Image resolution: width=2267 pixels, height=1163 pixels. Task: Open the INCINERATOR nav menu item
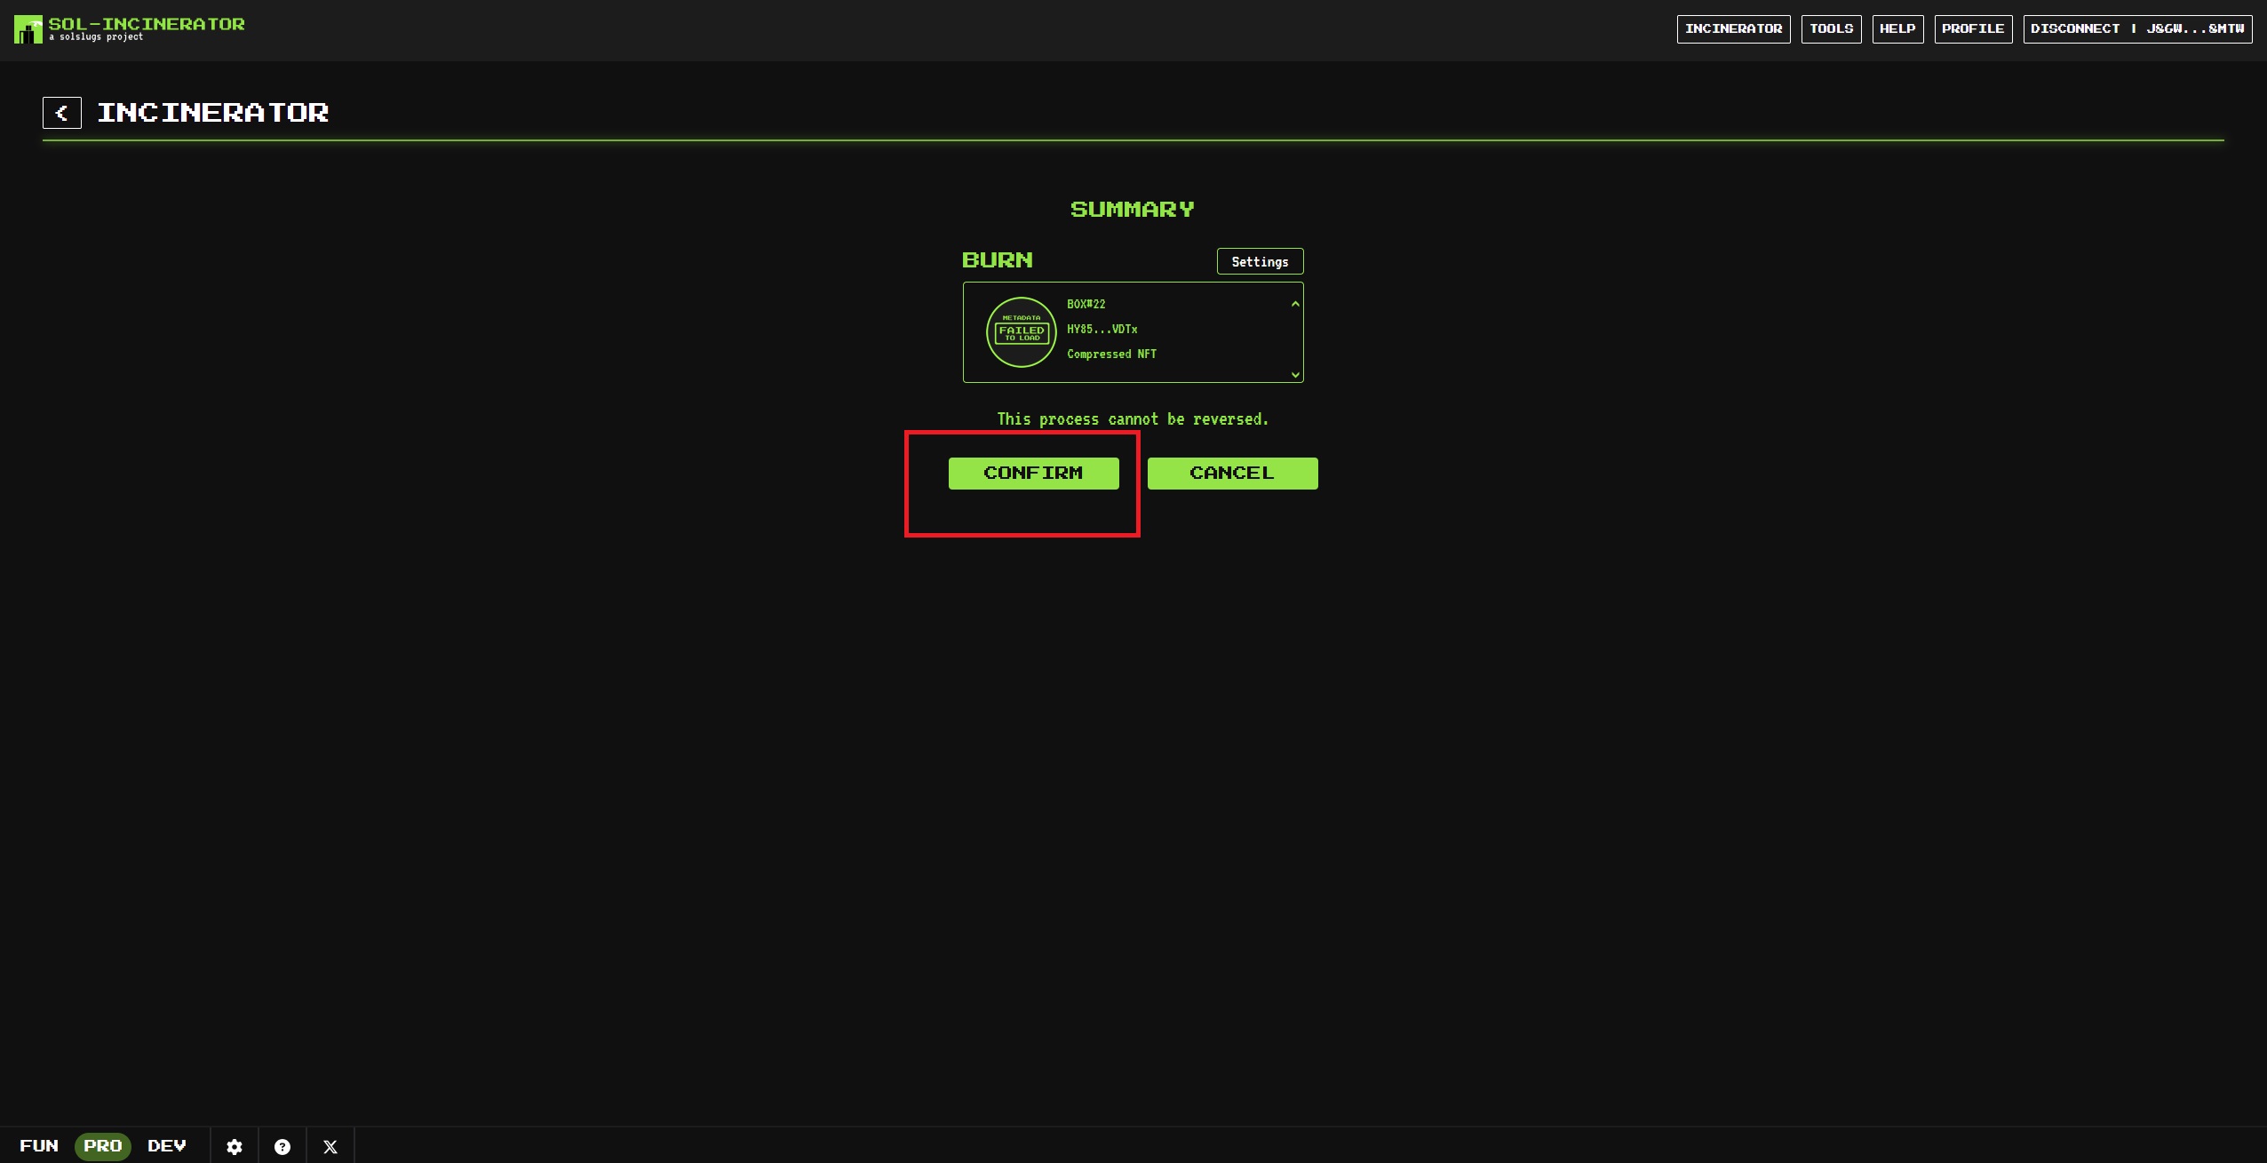point(1733,28)
